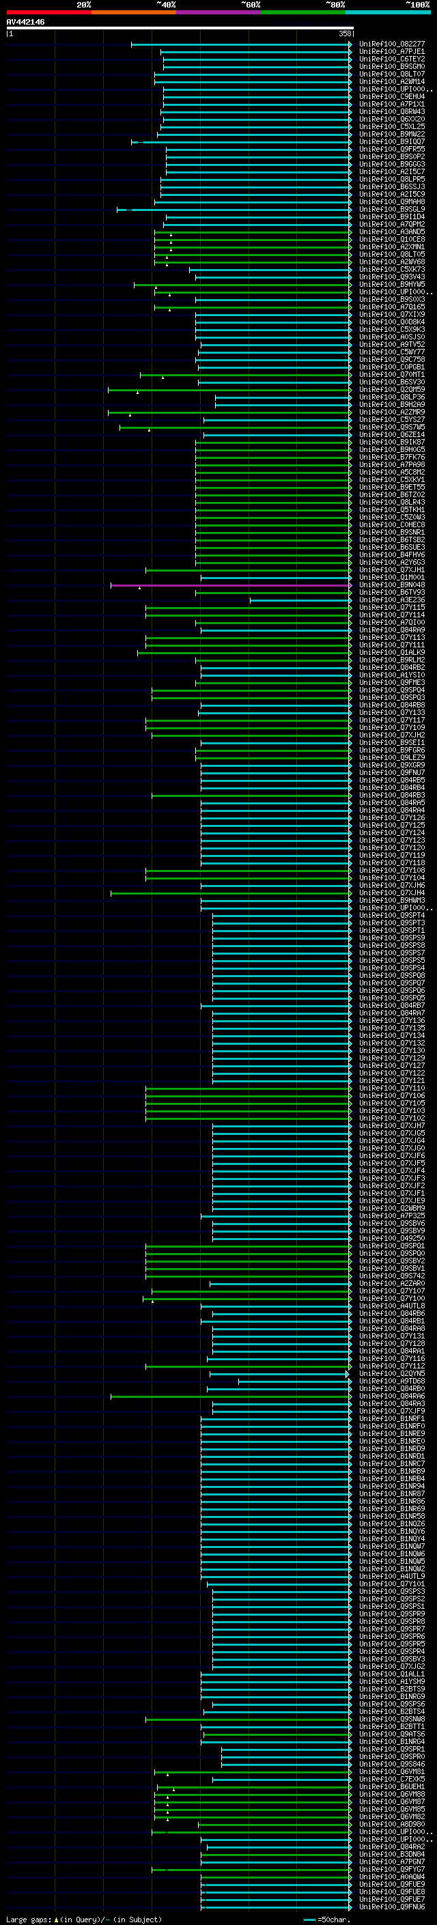Open the UniRef100_B3DN84 hit
Image resolution: width=437 pixels, height=1925 pixels.
click(391, 1854)
